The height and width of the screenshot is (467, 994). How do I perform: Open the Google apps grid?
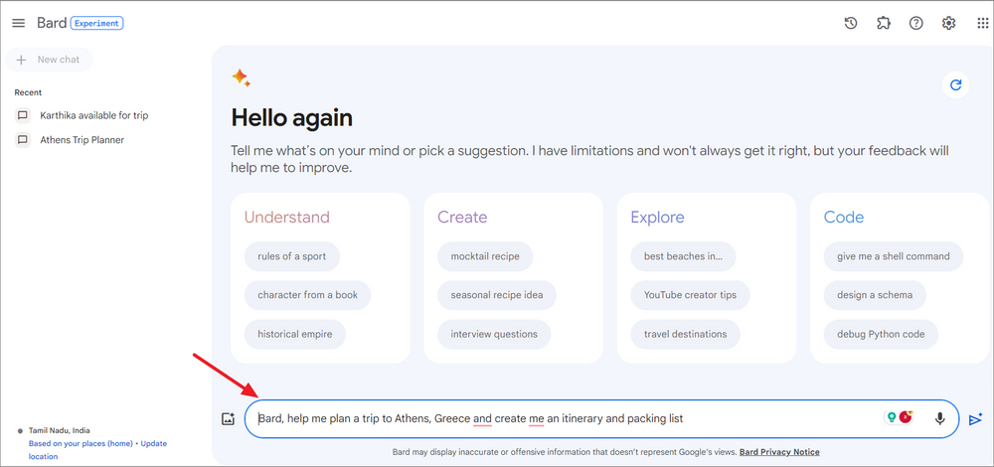[982, 24]
